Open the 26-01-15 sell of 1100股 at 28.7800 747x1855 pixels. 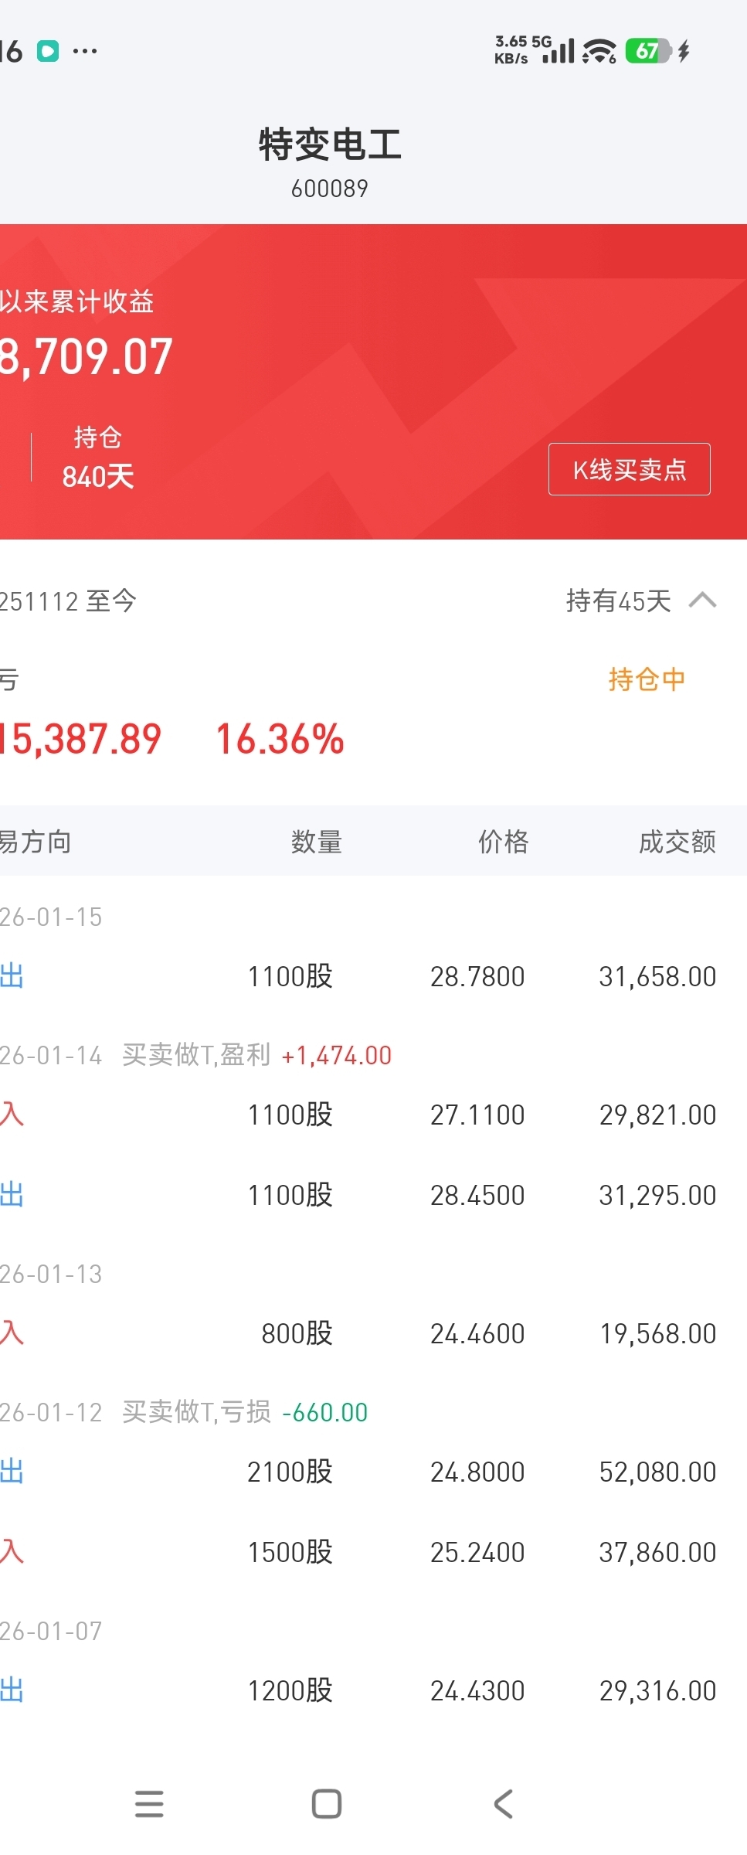pyautogui.click(x=373, y=976)
